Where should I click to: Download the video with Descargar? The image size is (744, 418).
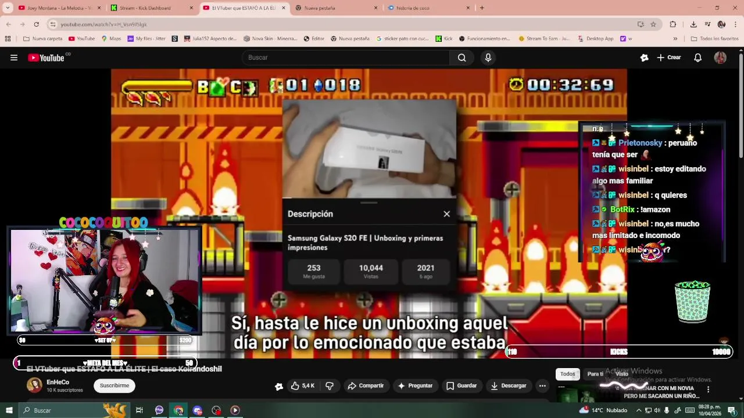tap(509, 385)
